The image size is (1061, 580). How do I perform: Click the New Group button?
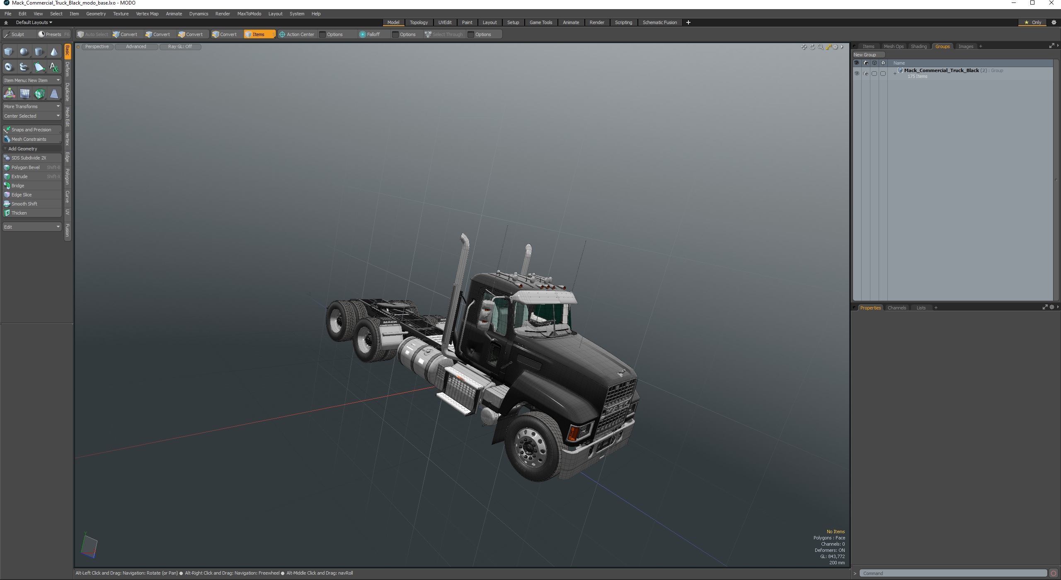868,55
